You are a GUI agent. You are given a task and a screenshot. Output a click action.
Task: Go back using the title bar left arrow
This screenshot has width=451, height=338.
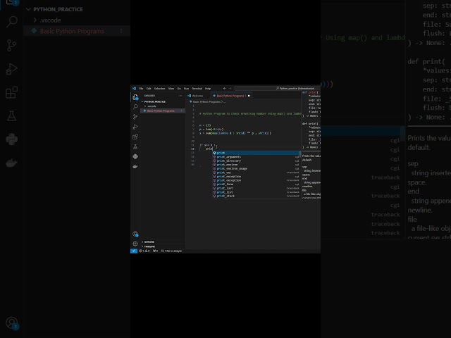point(225,88)
